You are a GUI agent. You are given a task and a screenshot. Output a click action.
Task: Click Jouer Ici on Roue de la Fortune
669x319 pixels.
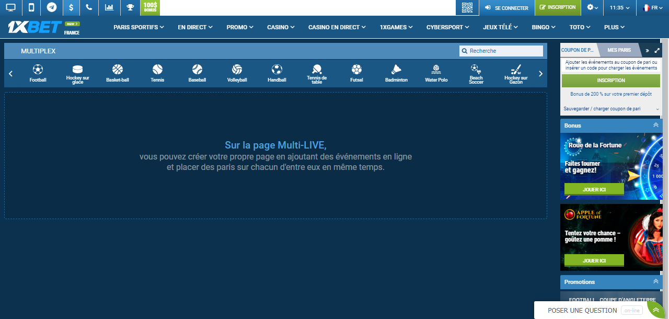tap(594, 189)
